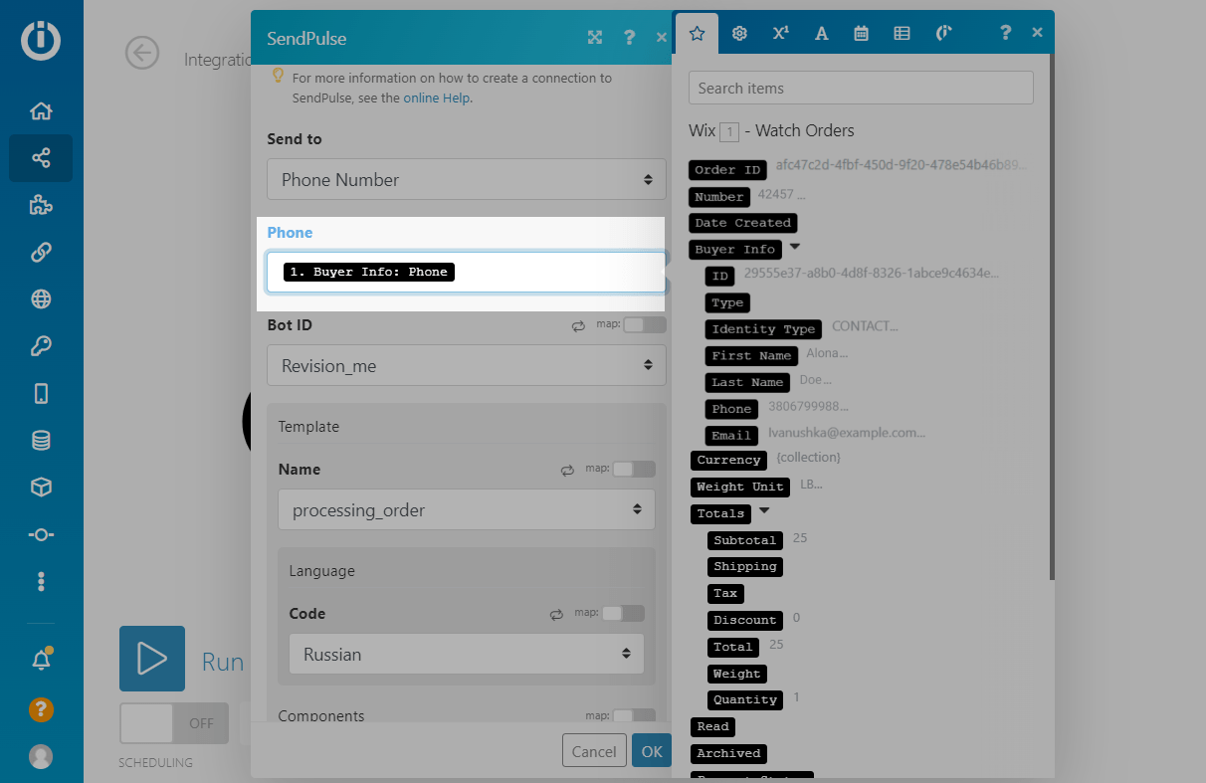Insert Shipping variable
This screenshot has height=783, width=1206.
coord(745,567)
